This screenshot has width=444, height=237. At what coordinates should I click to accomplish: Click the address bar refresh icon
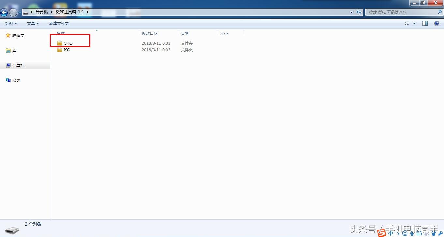click(359, 12)
